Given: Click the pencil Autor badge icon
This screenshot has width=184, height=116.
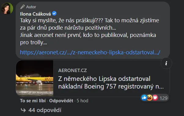Looking at the screenshot, I should point(22,7).
